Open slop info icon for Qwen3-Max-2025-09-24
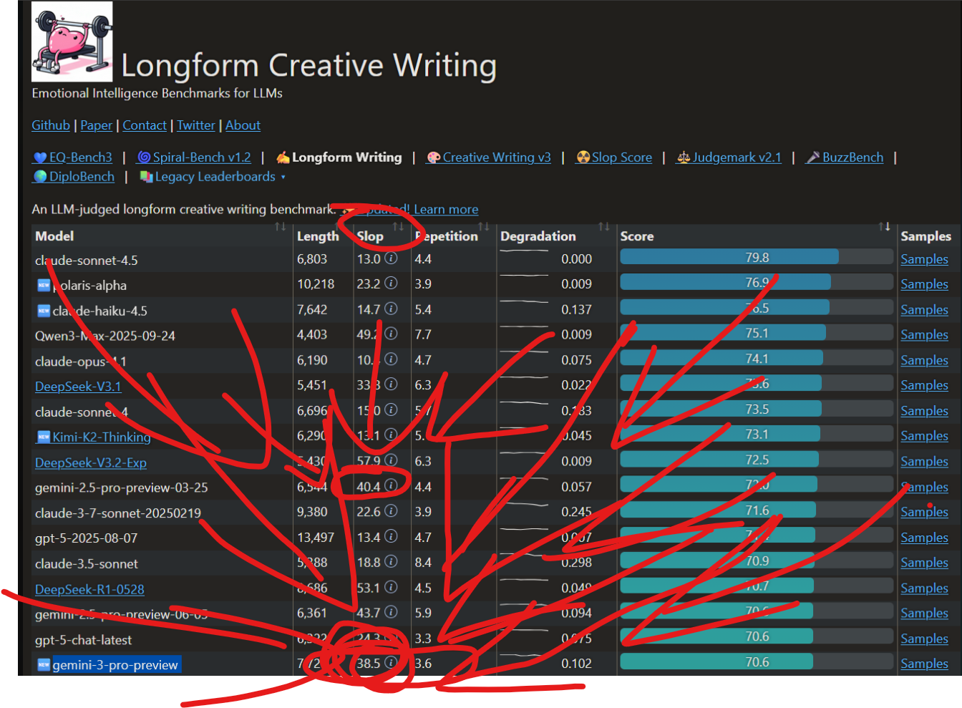962x708 pixels. click(x=391, y=334)
